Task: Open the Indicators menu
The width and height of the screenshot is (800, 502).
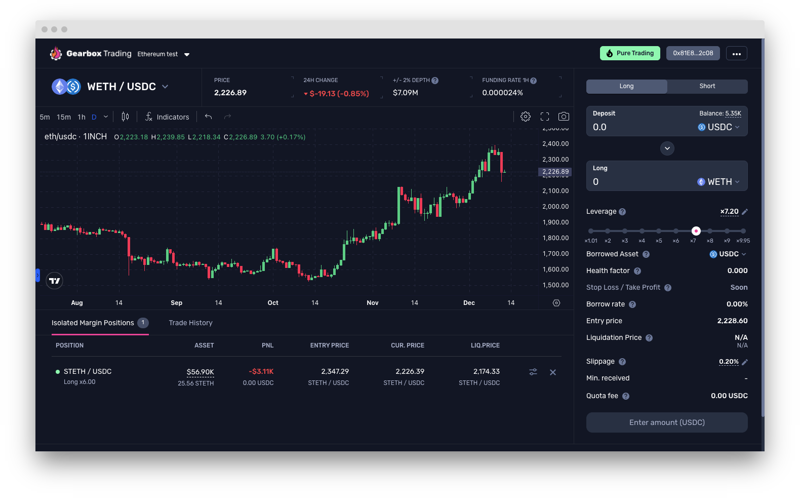Action: (x=167, y=117)
